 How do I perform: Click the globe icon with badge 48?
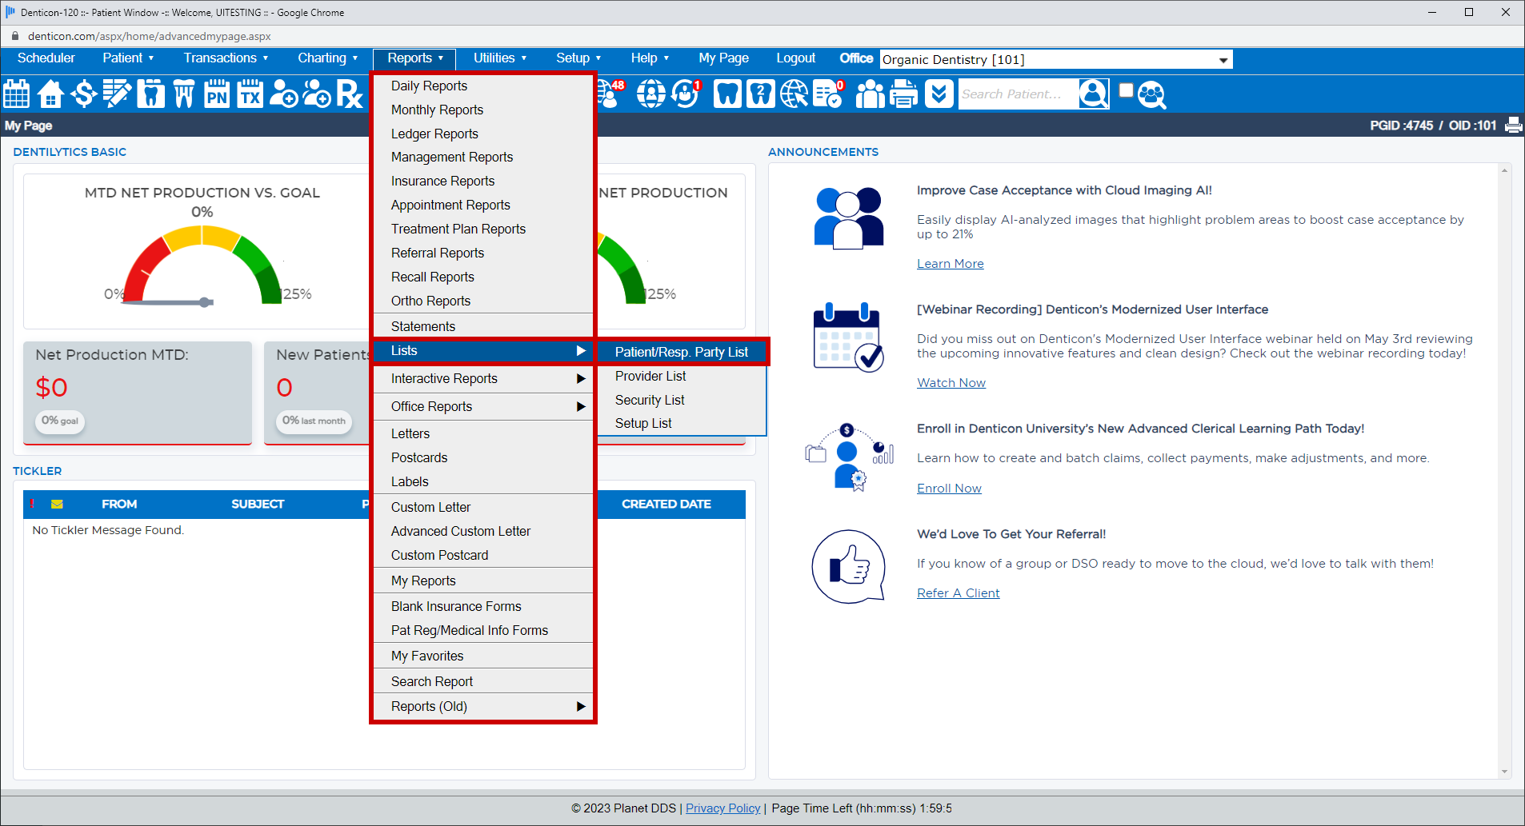click(611, 94)
